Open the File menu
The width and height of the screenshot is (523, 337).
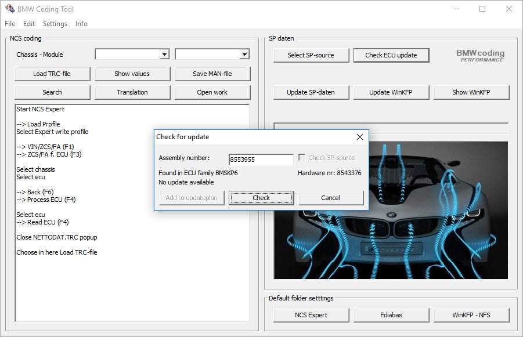[10, 24]
